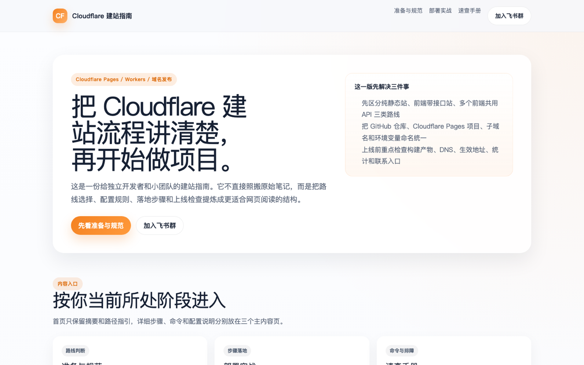Click the 这一版先解决三件事 card heading
The image size is (584, 365).
[382, 87]
